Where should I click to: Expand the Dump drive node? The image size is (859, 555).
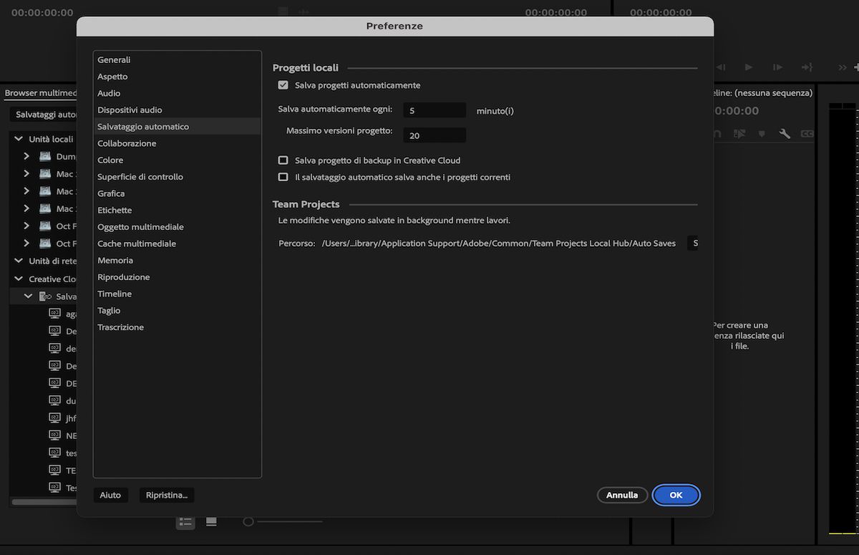pos(26,156)
